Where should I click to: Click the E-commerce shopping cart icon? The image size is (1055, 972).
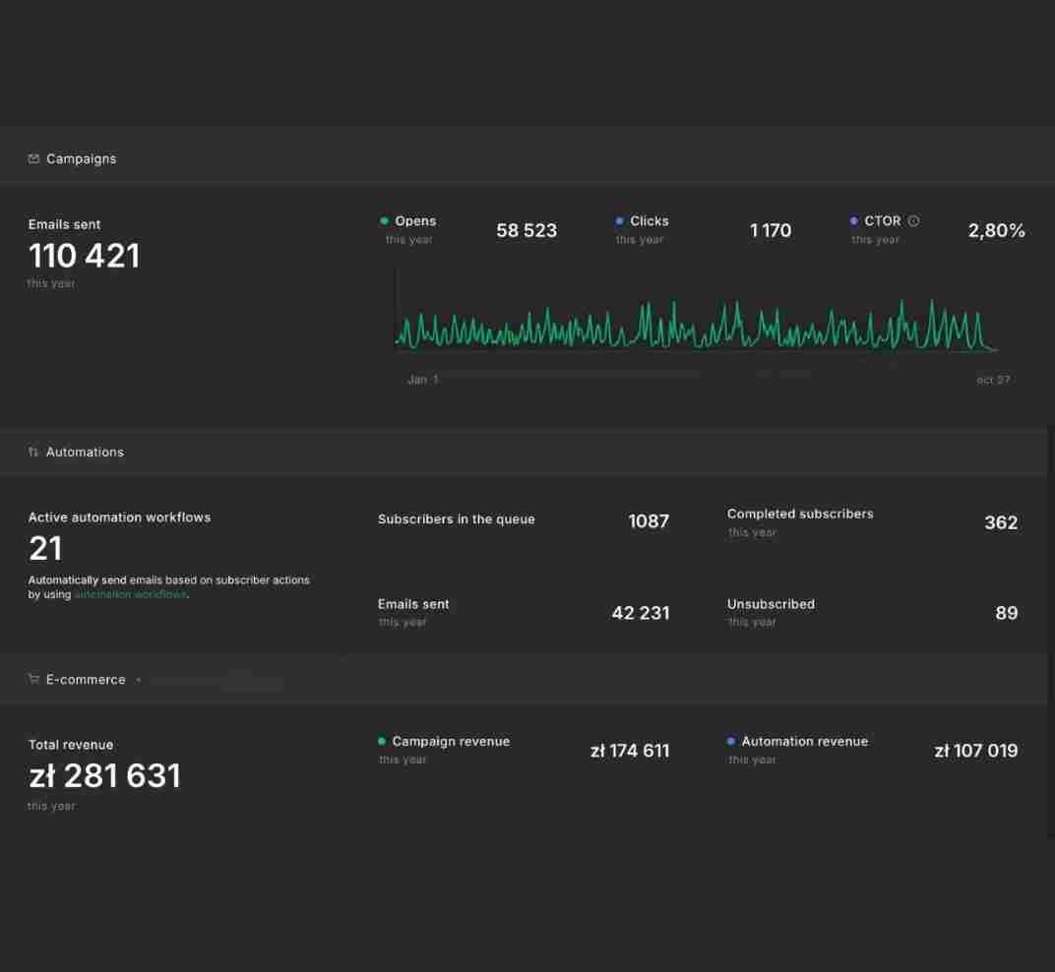(x=33, y=678)
